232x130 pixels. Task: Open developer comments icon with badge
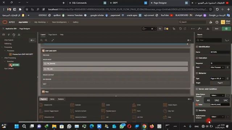pyautogui.click(x=166, y=29)
